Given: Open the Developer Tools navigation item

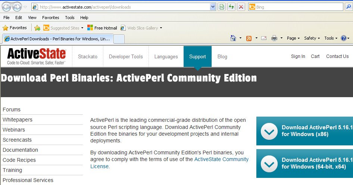Looking at the screenshot, I should [126, 57].
